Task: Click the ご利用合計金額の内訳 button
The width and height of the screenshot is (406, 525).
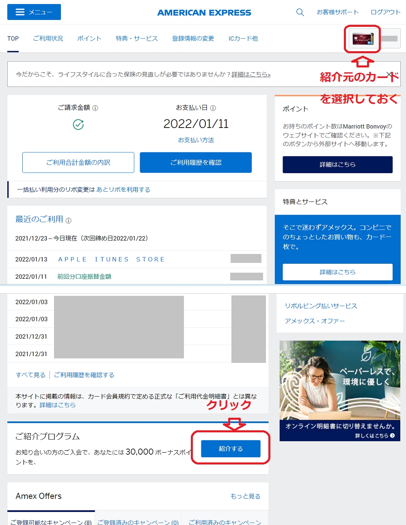Action: pyautogui.click(x=78, y=163)
